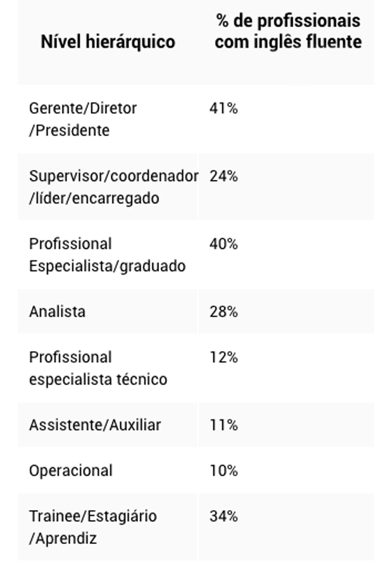The width and height of the screenshot is (374, 571).
Task: Click the 11% percentage value
Action: pyautogui.click(x=223, y=425)
